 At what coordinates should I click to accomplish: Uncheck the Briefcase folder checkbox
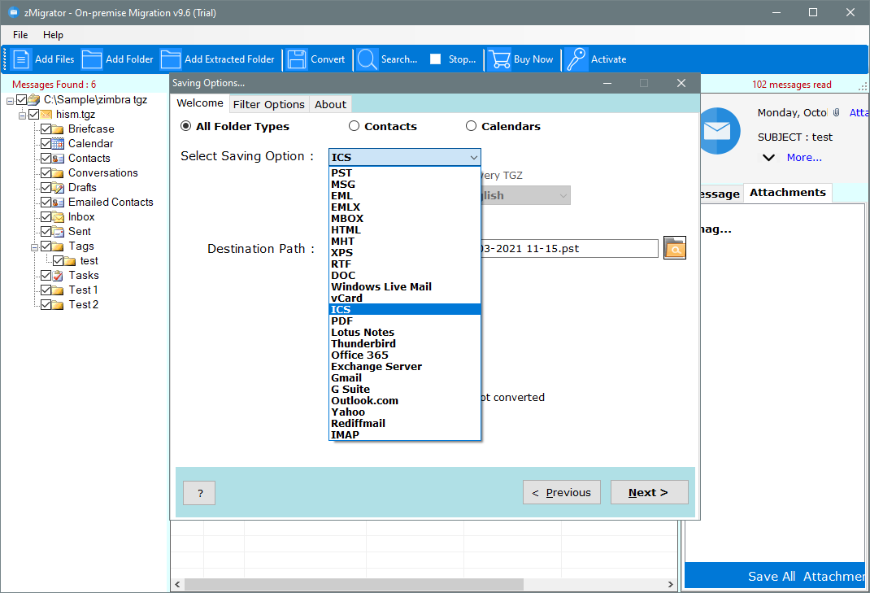(x=46, y=129)
